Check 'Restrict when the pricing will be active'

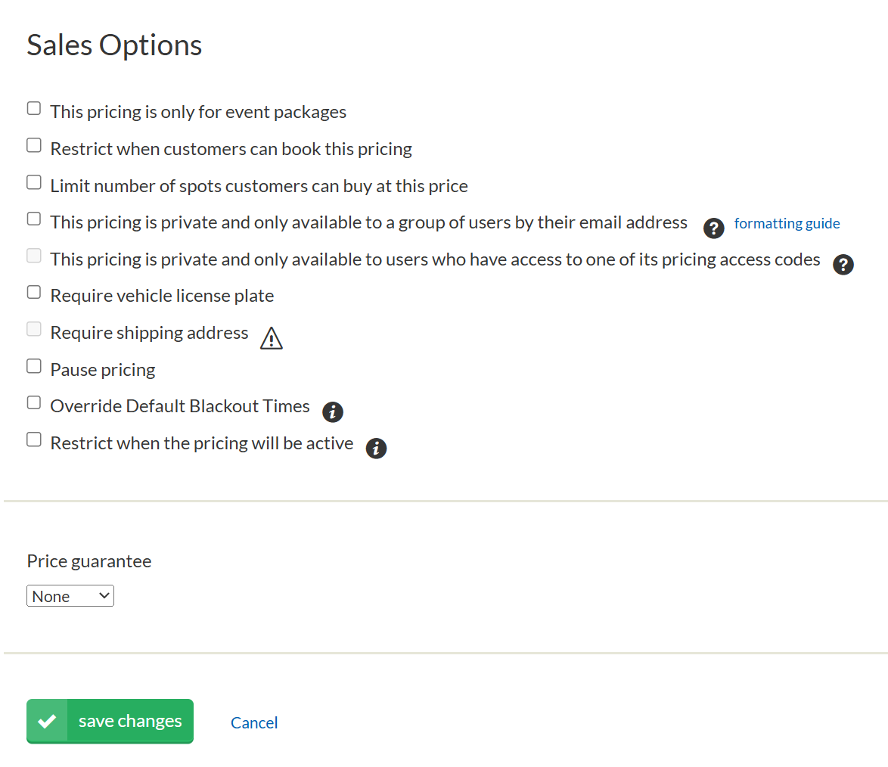34,439
